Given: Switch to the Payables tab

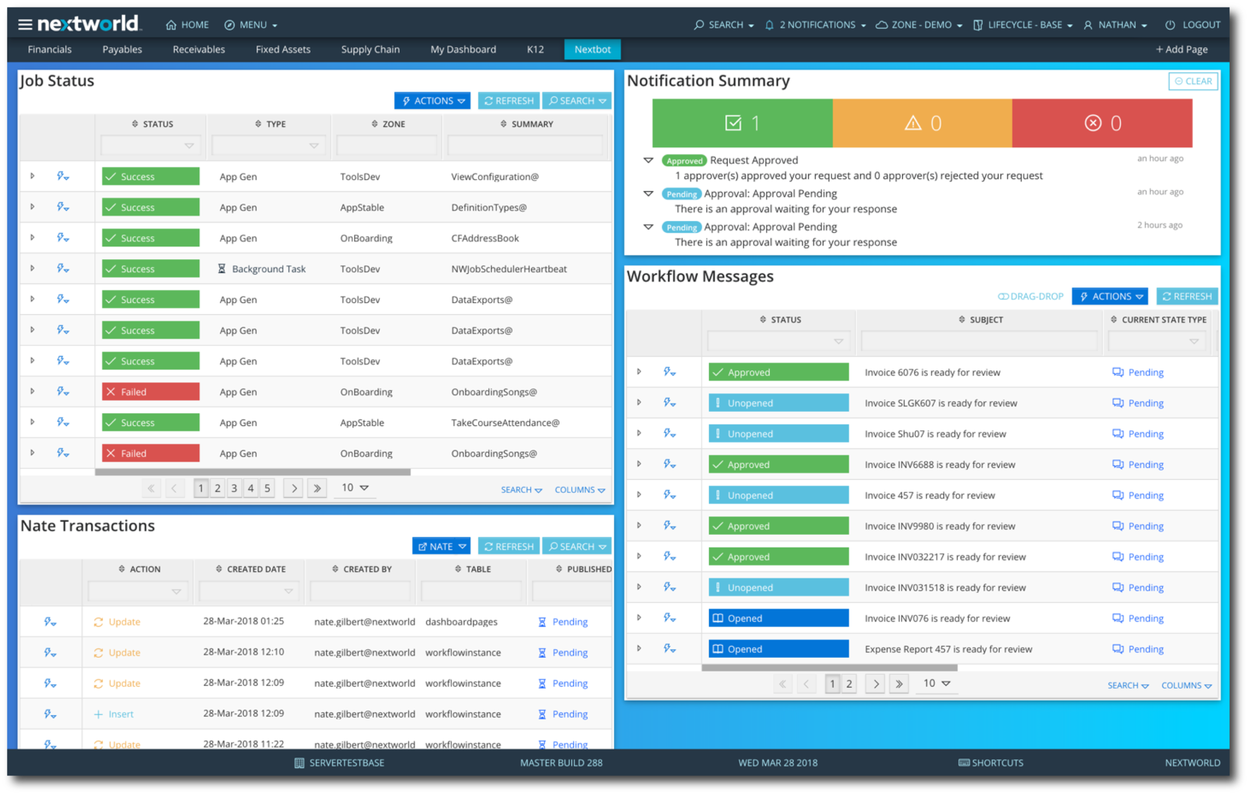Looking at the screenshot, I should pyautogui.click(x=122, y=49).
